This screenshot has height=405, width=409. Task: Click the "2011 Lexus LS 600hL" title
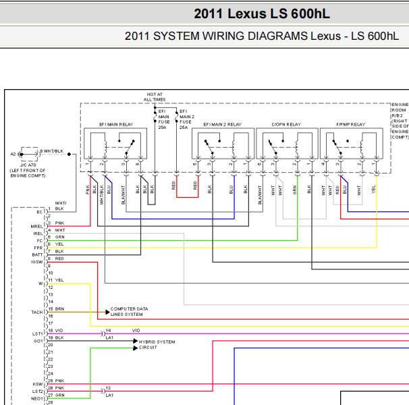tap(262, 13)
